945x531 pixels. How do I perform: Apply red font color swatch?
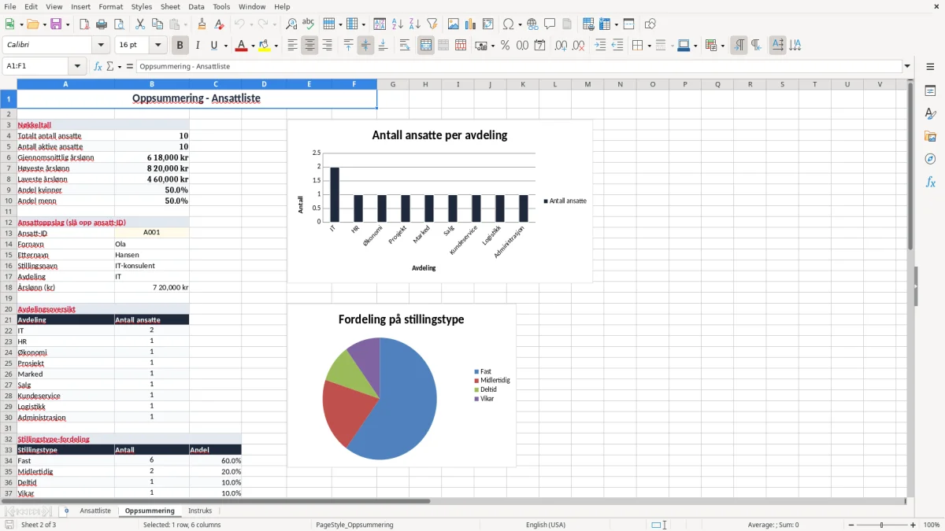(240, 46)
